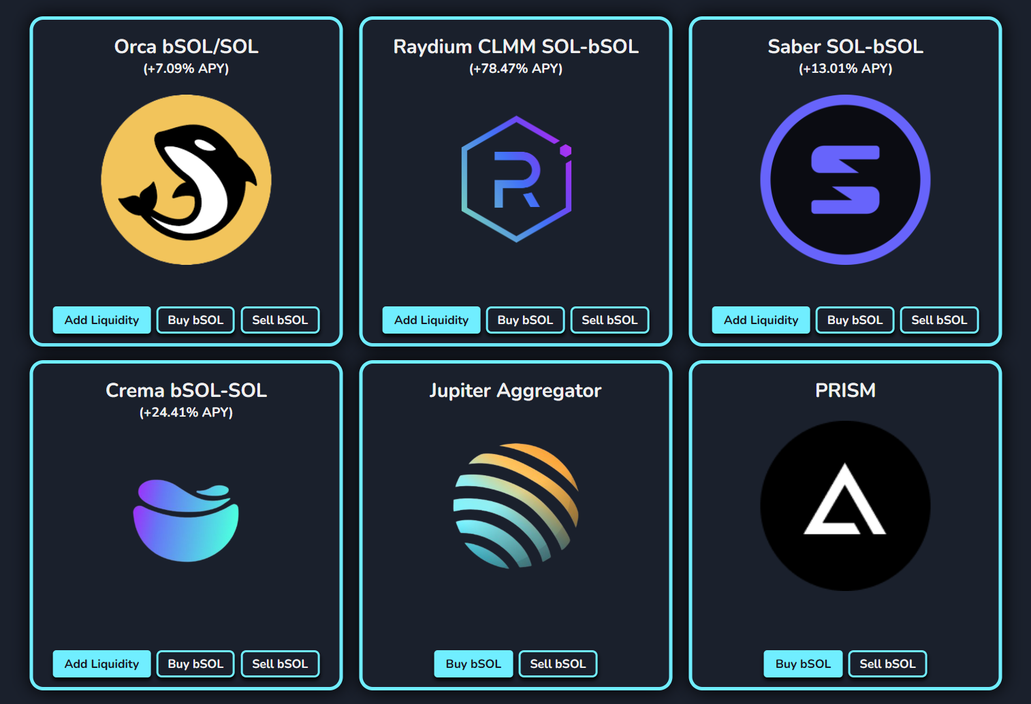Click the +78.47% APY label

515,69
